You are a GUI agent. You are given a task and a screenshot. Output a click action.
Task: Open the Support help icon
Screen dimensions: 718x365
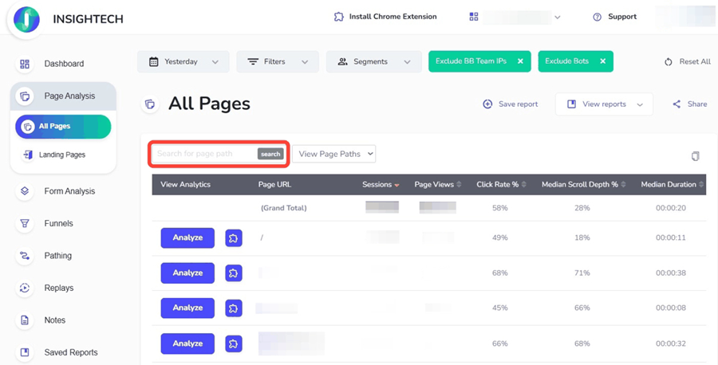[597, 17]
